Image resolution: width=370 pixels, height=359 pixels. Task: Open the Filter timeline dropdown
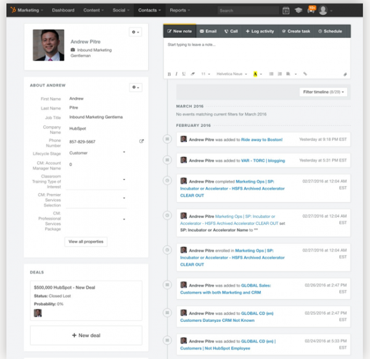coord(323,92)
